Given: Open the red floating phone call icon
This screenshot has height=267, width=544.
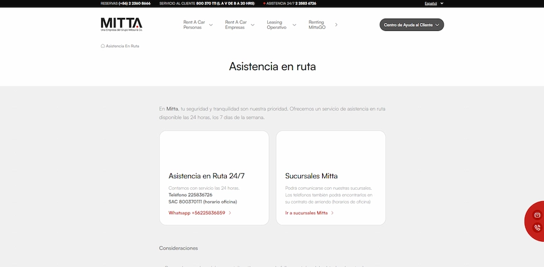Looking at the screenshot, I should pos(537,228).
